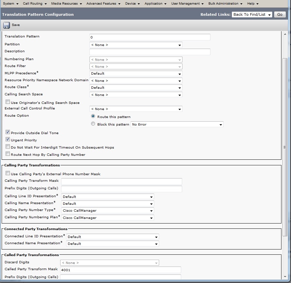The width and height of the screenshot is (291, 283).
Task: Open the External Call Control Profile dropdown
Action: pyautogui.click(x=136, y=109)
